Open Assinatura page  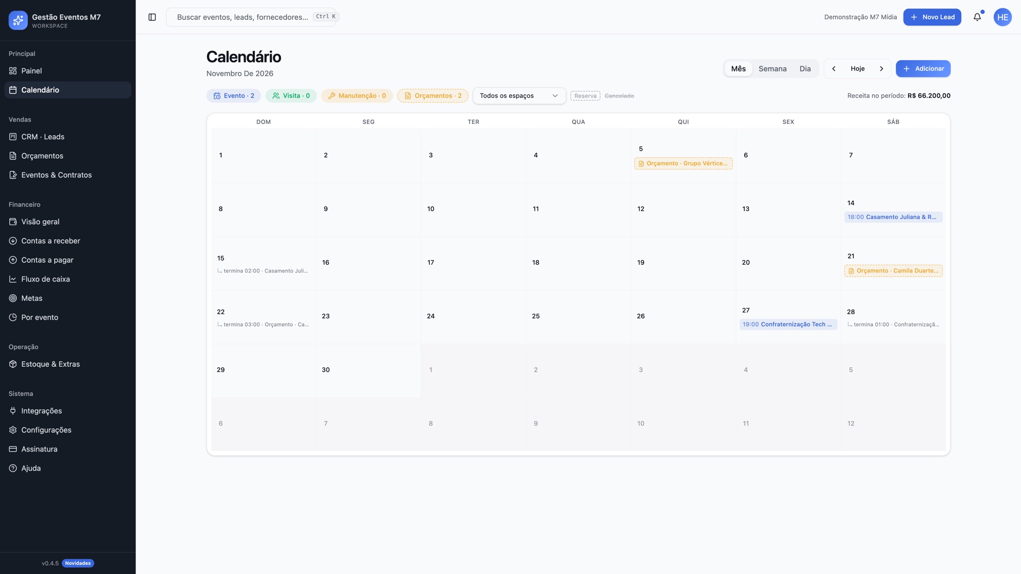click(68, 450)
